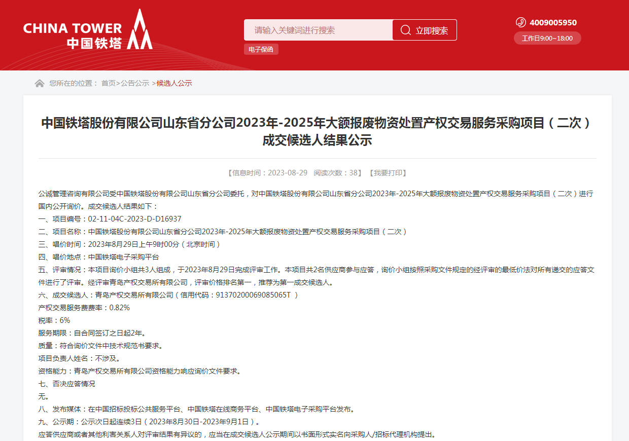Screen dimensions: 629x441
Task: Click the 九、公示期 line
Action: coord(150,422)
